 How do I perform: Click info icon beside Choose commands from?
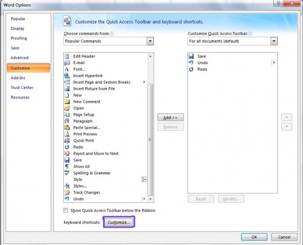(x=112, y=34)
